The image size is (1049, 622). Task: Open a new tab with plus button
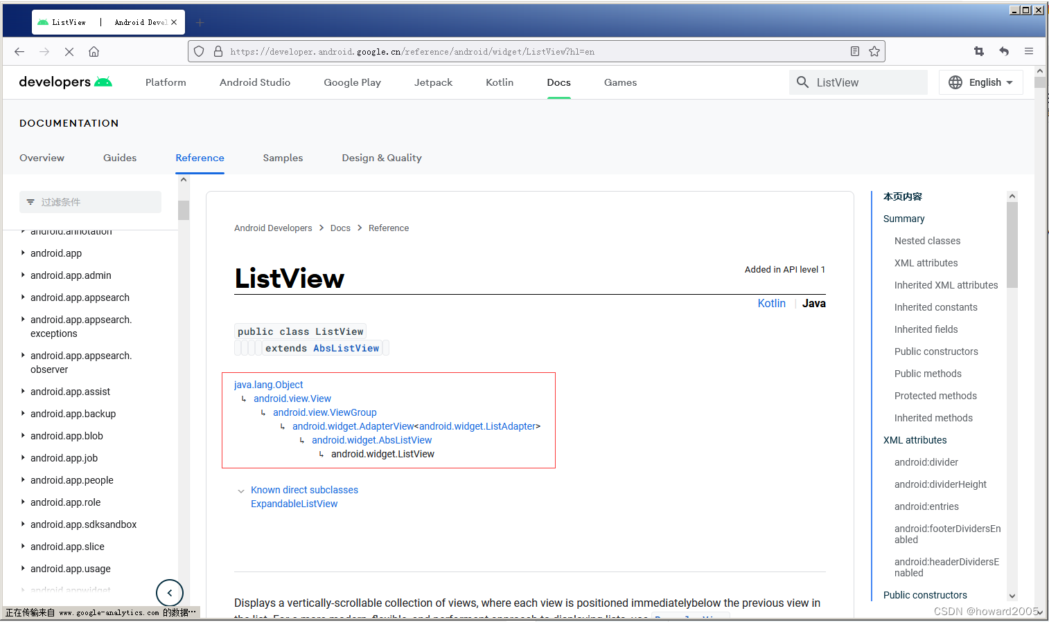coord(200,23)
